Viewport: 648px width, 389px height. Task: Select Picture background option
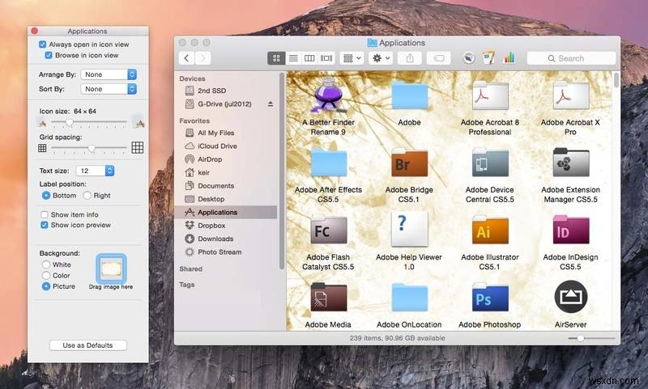tap(46, 285)
